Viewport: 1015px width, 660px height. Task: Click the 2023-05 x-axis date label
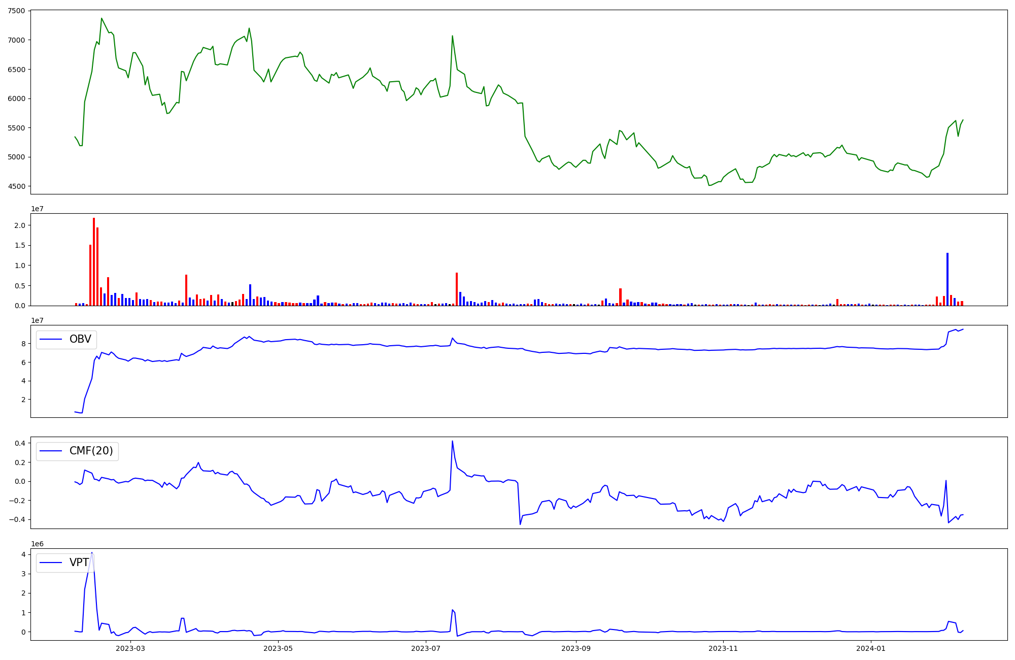(x=278, y=648)
